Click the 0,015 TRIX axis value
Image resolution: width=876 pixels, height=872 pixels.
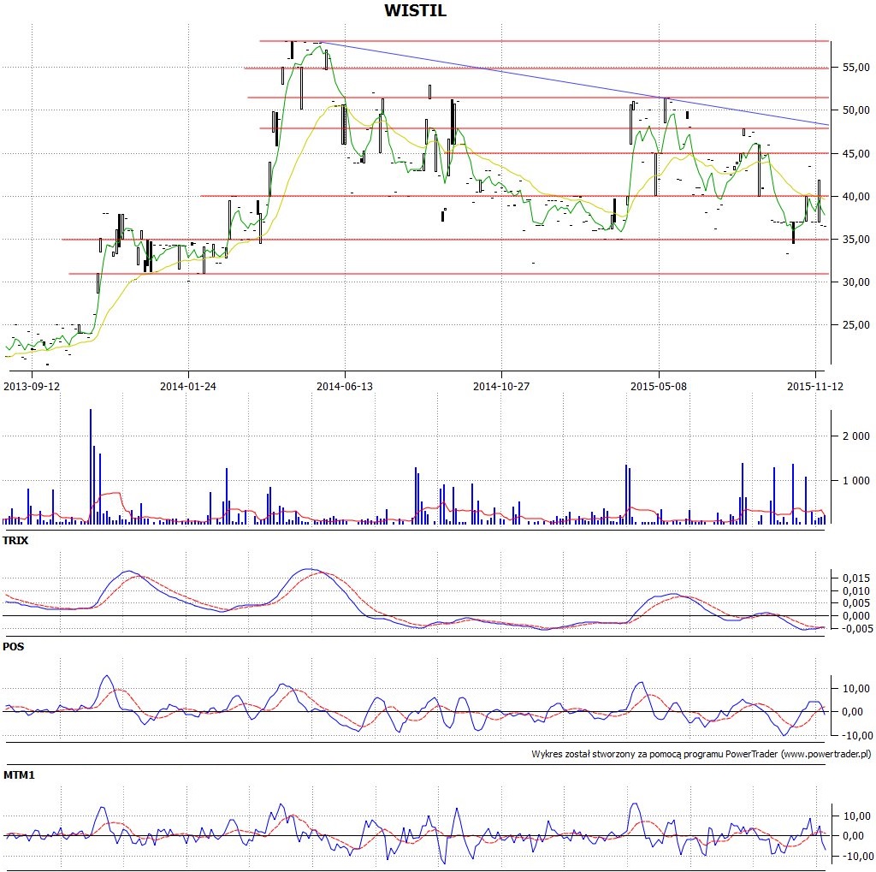(855, 578)
